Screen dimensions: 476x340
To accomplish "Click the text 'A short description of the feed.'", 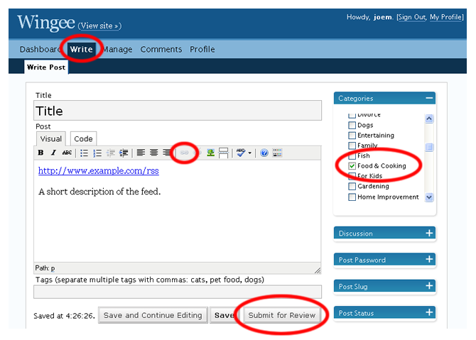I will pyautogui.click(x=99, y=192).
